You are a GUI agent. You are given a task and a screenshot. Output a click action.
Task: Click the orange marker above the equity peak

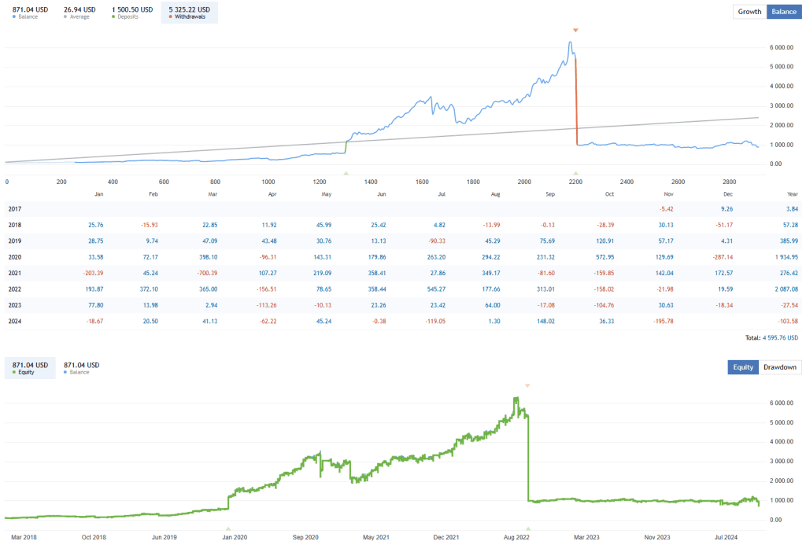click(x=527, y=386)
